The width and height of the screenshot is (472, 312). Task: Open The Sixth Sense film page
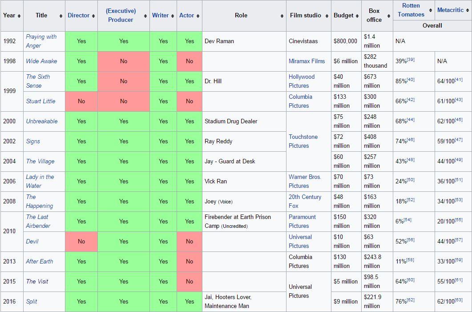point(38,81)
